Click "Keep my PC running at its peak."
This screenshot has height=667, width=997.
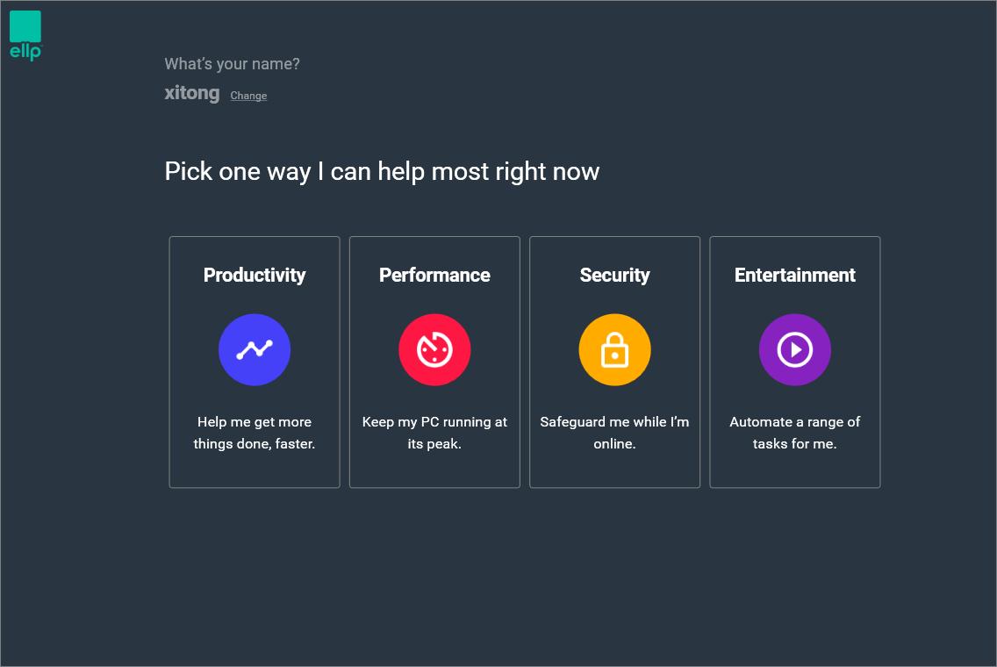(x=434, y=433)
